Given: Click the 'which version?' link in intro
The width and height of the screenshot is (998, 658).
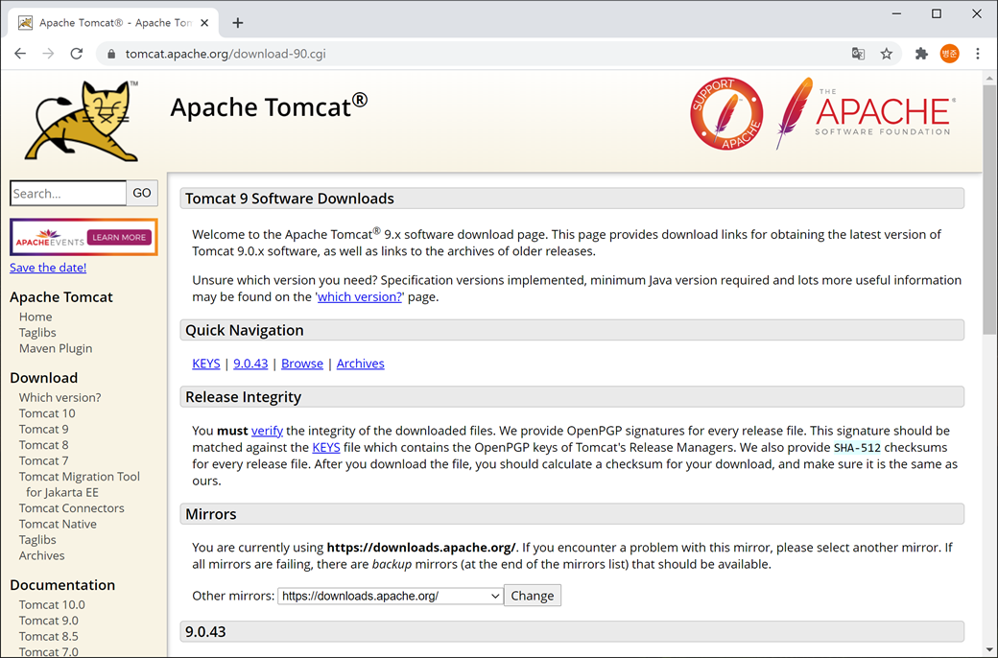Looking at the screenshot, I should pos(360,297).
